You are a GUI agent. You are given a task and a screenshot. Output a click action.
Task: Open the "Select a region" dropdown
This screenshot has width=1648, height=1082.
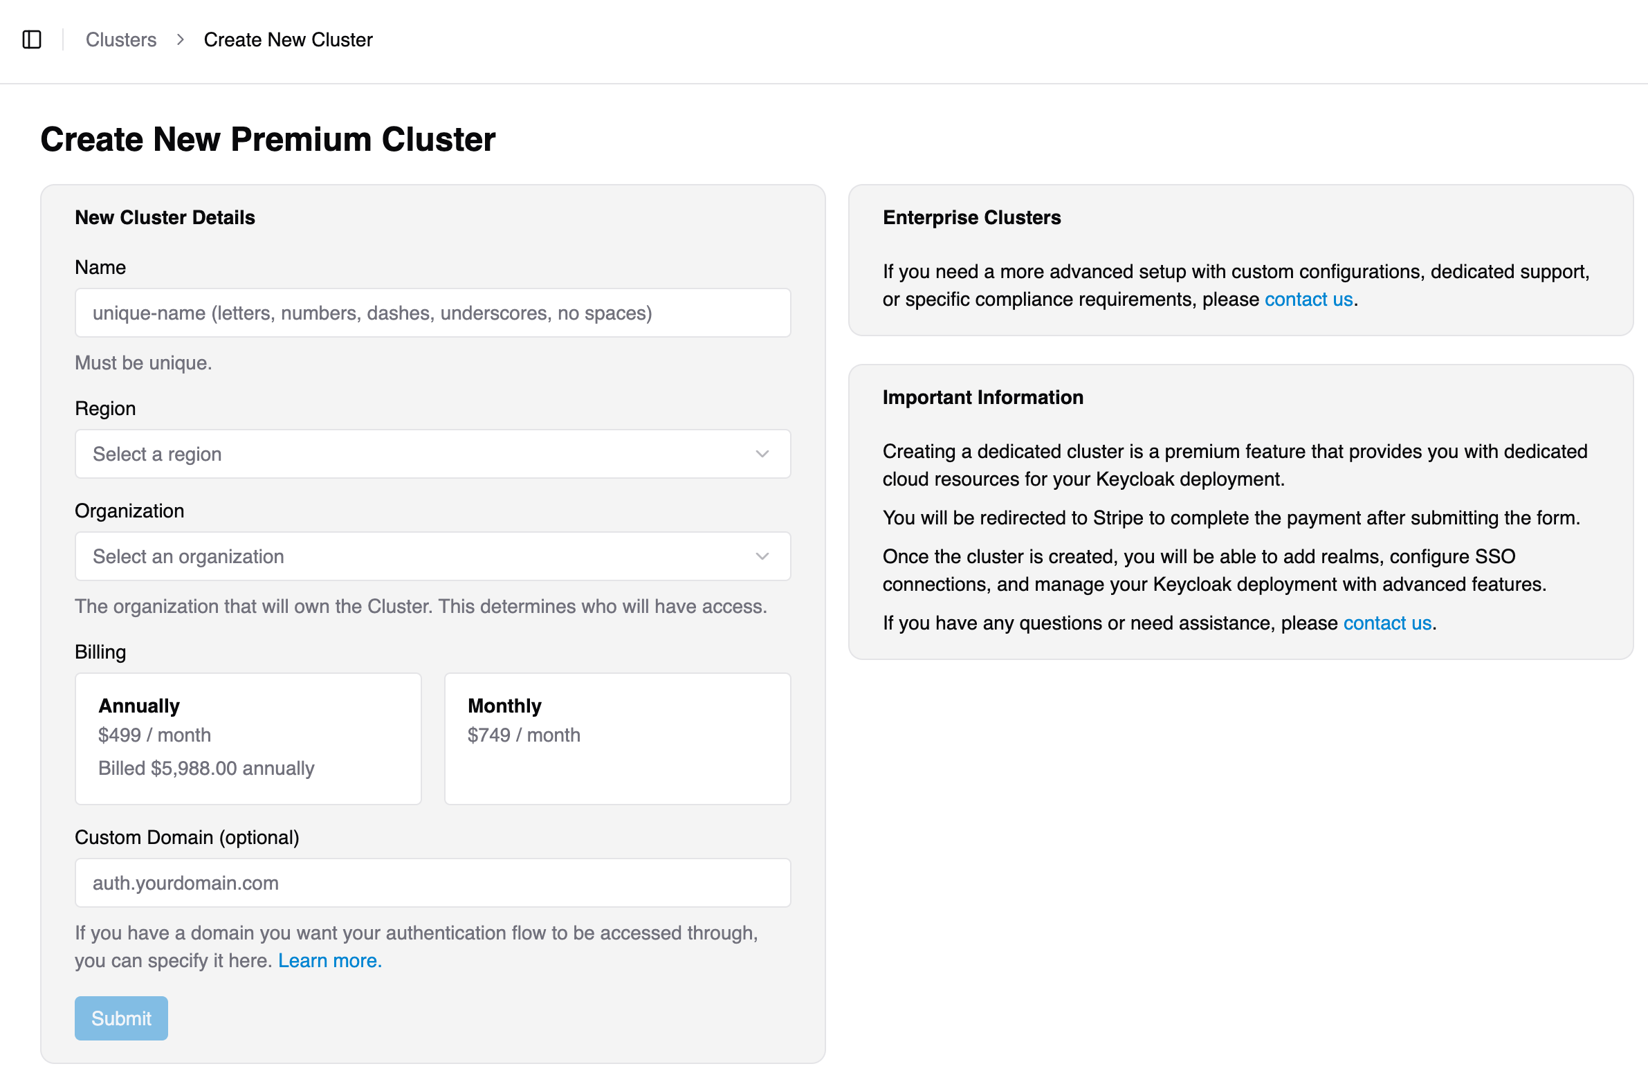[432, 454]
